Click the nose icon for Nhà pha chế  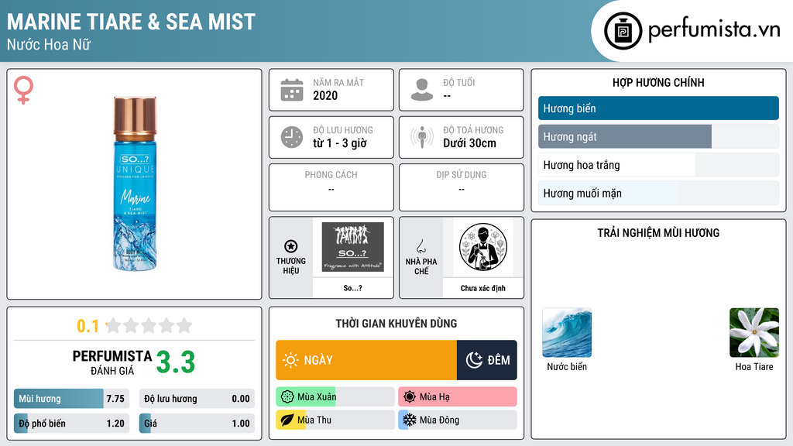click(x=421, y=246)
